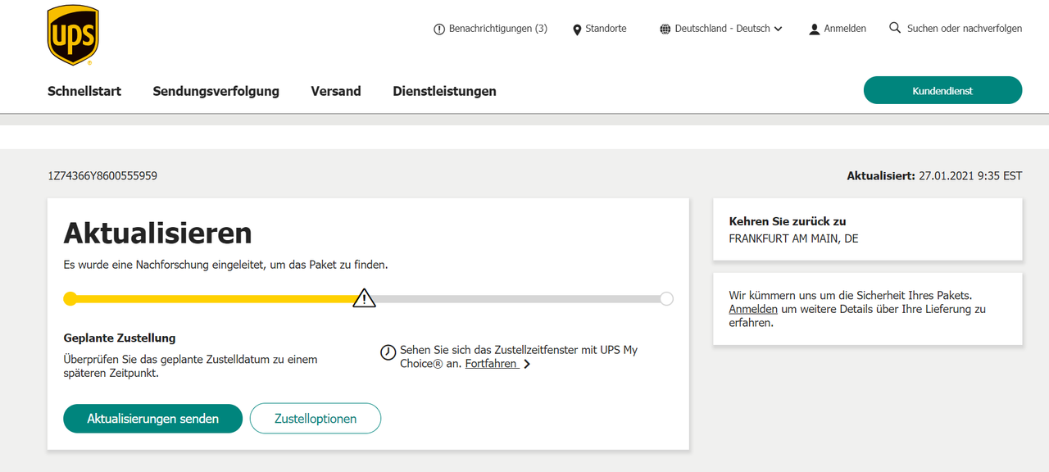Follow the Fortfahren link
Screen dimensions: 1049x472
491,364
